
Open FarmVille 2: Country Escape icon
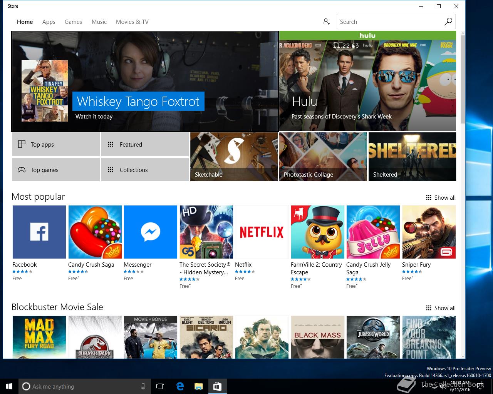(x=318, y=232)
